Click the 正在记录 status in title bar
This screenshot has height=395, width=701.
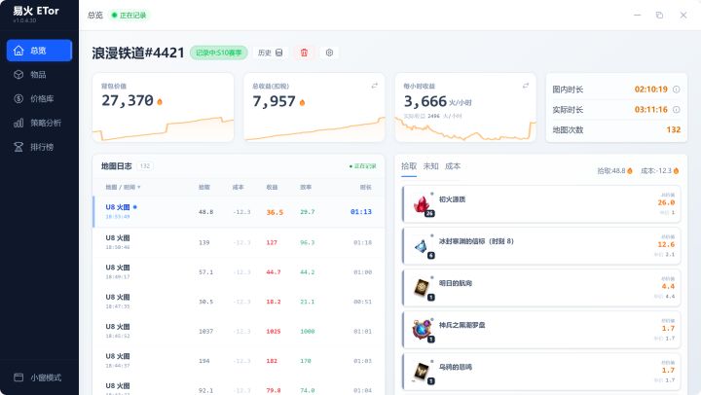(x=129, y=16)
